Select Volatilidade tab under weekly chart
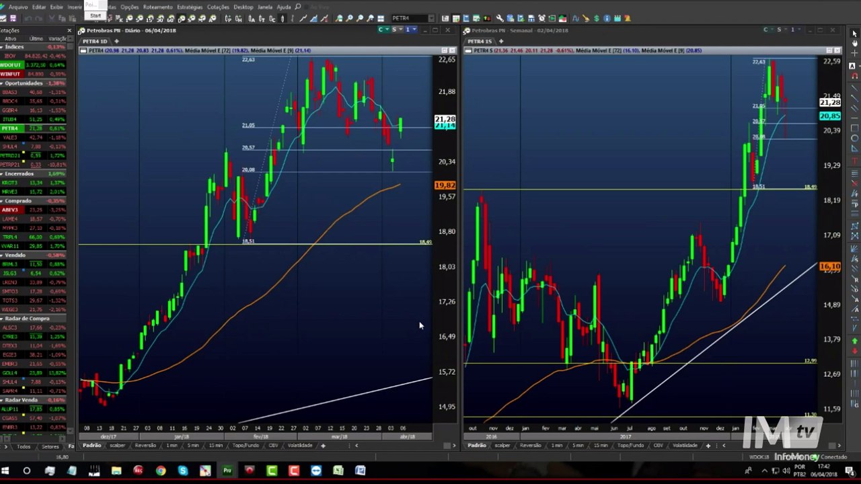The height and width of the screenshot is (484, 861). point(685,446)
